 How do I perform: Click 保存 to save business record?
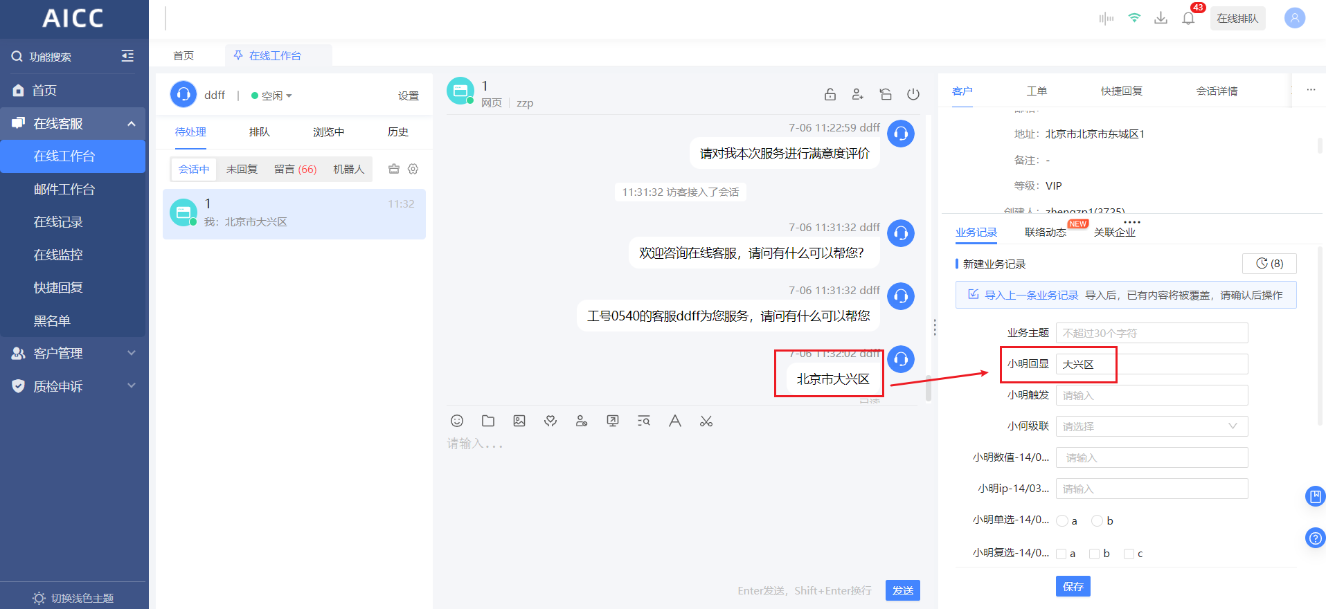tap(1073, 586)
